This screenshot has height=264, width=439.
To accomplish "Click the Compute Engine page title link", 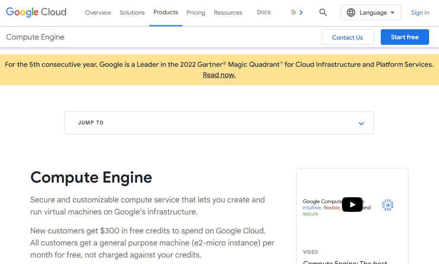I will pyautogui.click(x=35, y=37).
